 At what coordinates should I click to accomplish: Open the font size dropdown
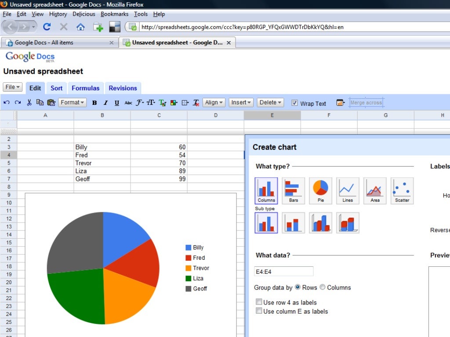[x=151, y=103]
